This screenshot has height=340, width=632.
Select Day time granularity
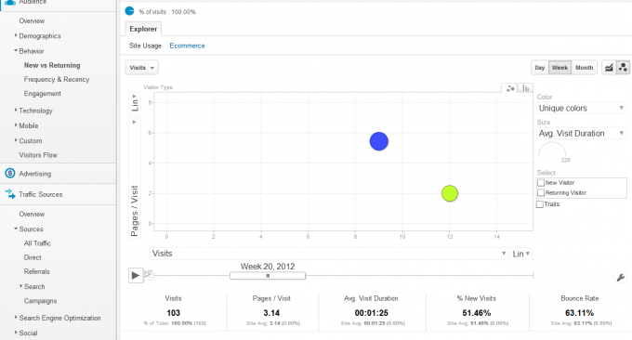(540, 68)
